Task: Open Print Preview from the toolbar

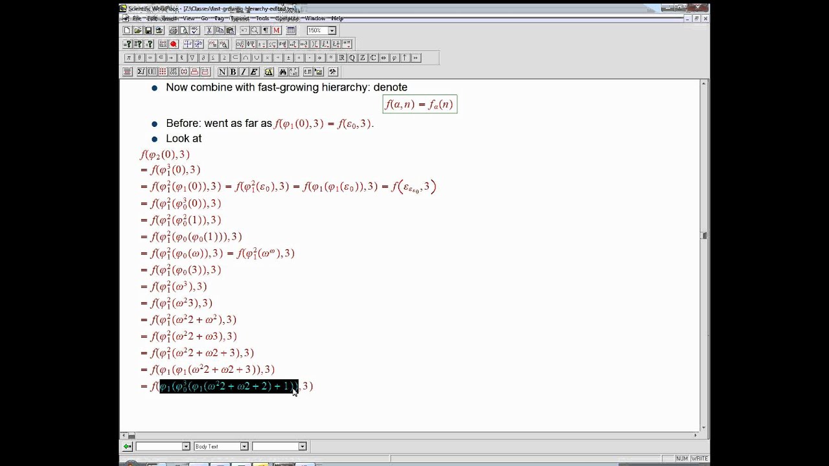Action: [184, 30]
